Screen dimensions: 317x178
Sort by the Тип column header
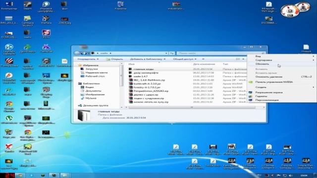225,64
